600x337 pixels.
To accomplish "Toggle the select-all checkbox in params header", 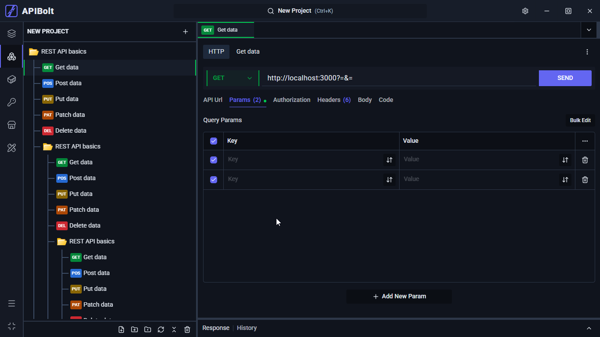I will click(214, 141).
